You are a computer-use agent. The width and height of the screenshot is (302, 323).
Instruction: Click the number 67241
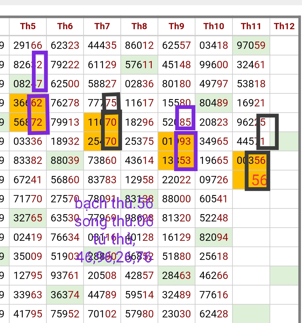click(x=28, y=180)
